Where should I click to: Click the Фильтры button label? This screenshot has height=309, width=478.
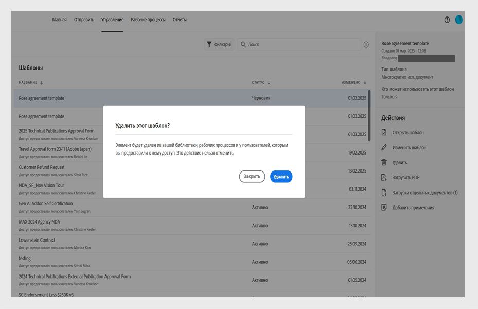222,44
